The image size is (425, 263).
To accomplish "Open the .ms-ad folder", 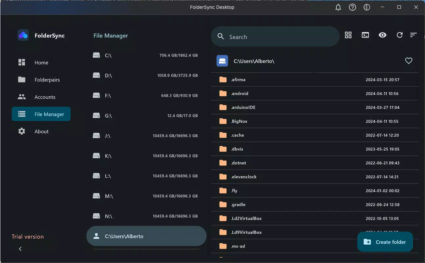I will [315, 246].
